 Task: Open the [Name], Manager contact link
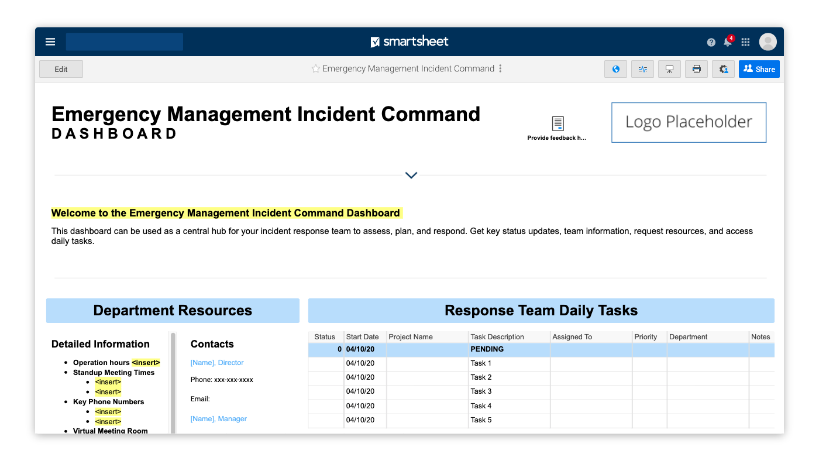219,419
